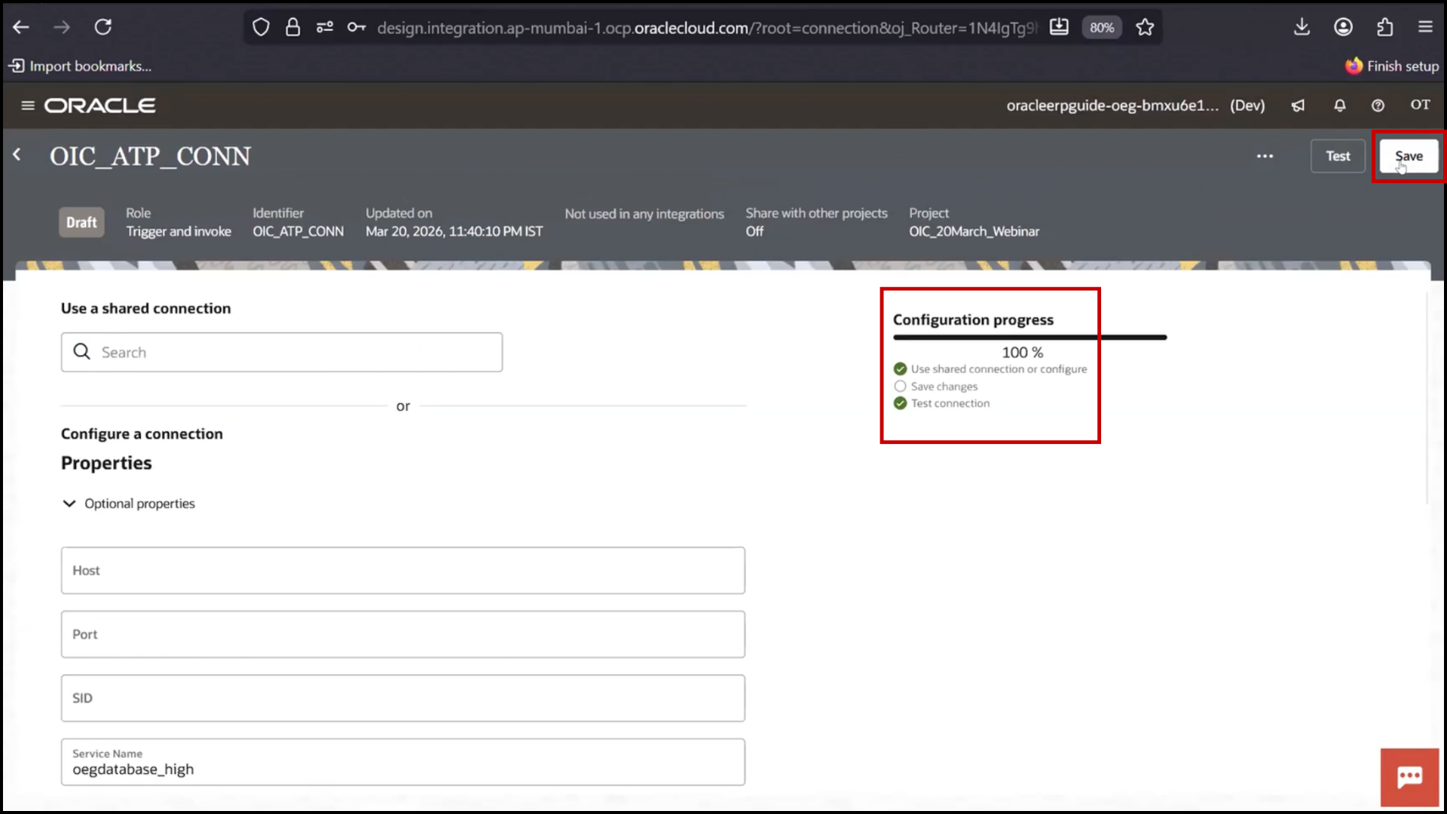Click Finish setup in bookmarks bar

click(1392, 66)
